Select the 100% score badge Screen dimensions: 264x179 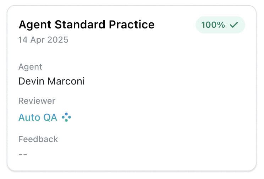pyautogui.click(x=220, y=25)
